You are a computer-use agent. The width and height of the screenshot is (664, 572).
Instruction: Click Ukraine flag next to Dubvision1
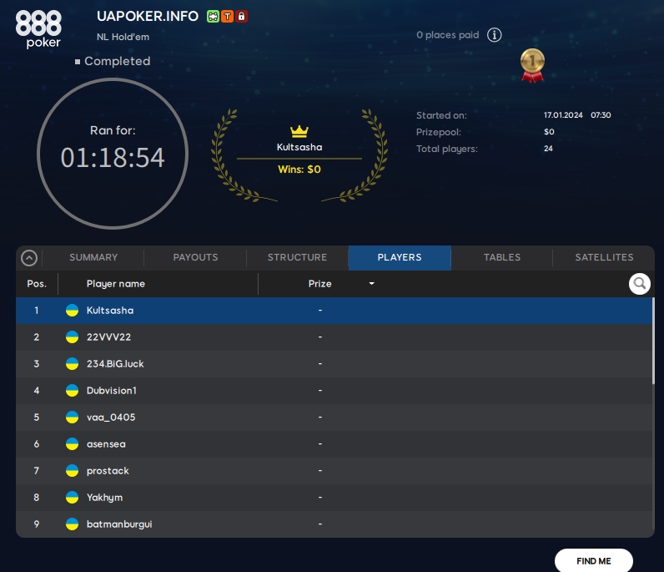click(x=72, y=391)
